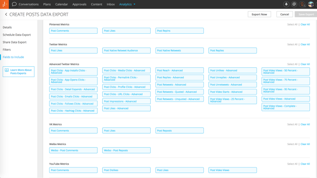Open Learn More About Posts Exports
This screenshot has width=317, height=178.
(x=18, y=72)
